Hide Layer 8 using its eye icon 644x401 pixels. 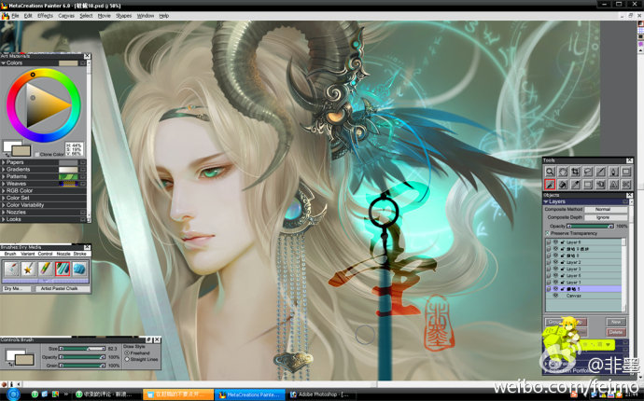pyautogui.click(x=555, y=242)
